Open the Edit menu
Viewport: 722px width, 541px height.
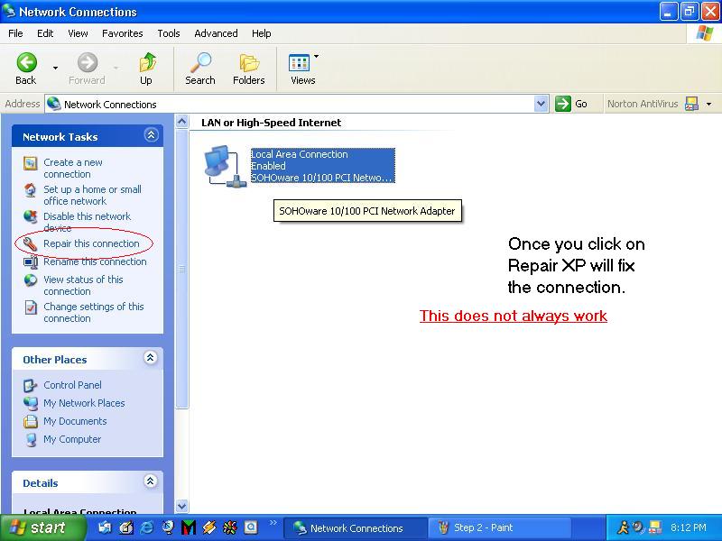pos(45,33)
